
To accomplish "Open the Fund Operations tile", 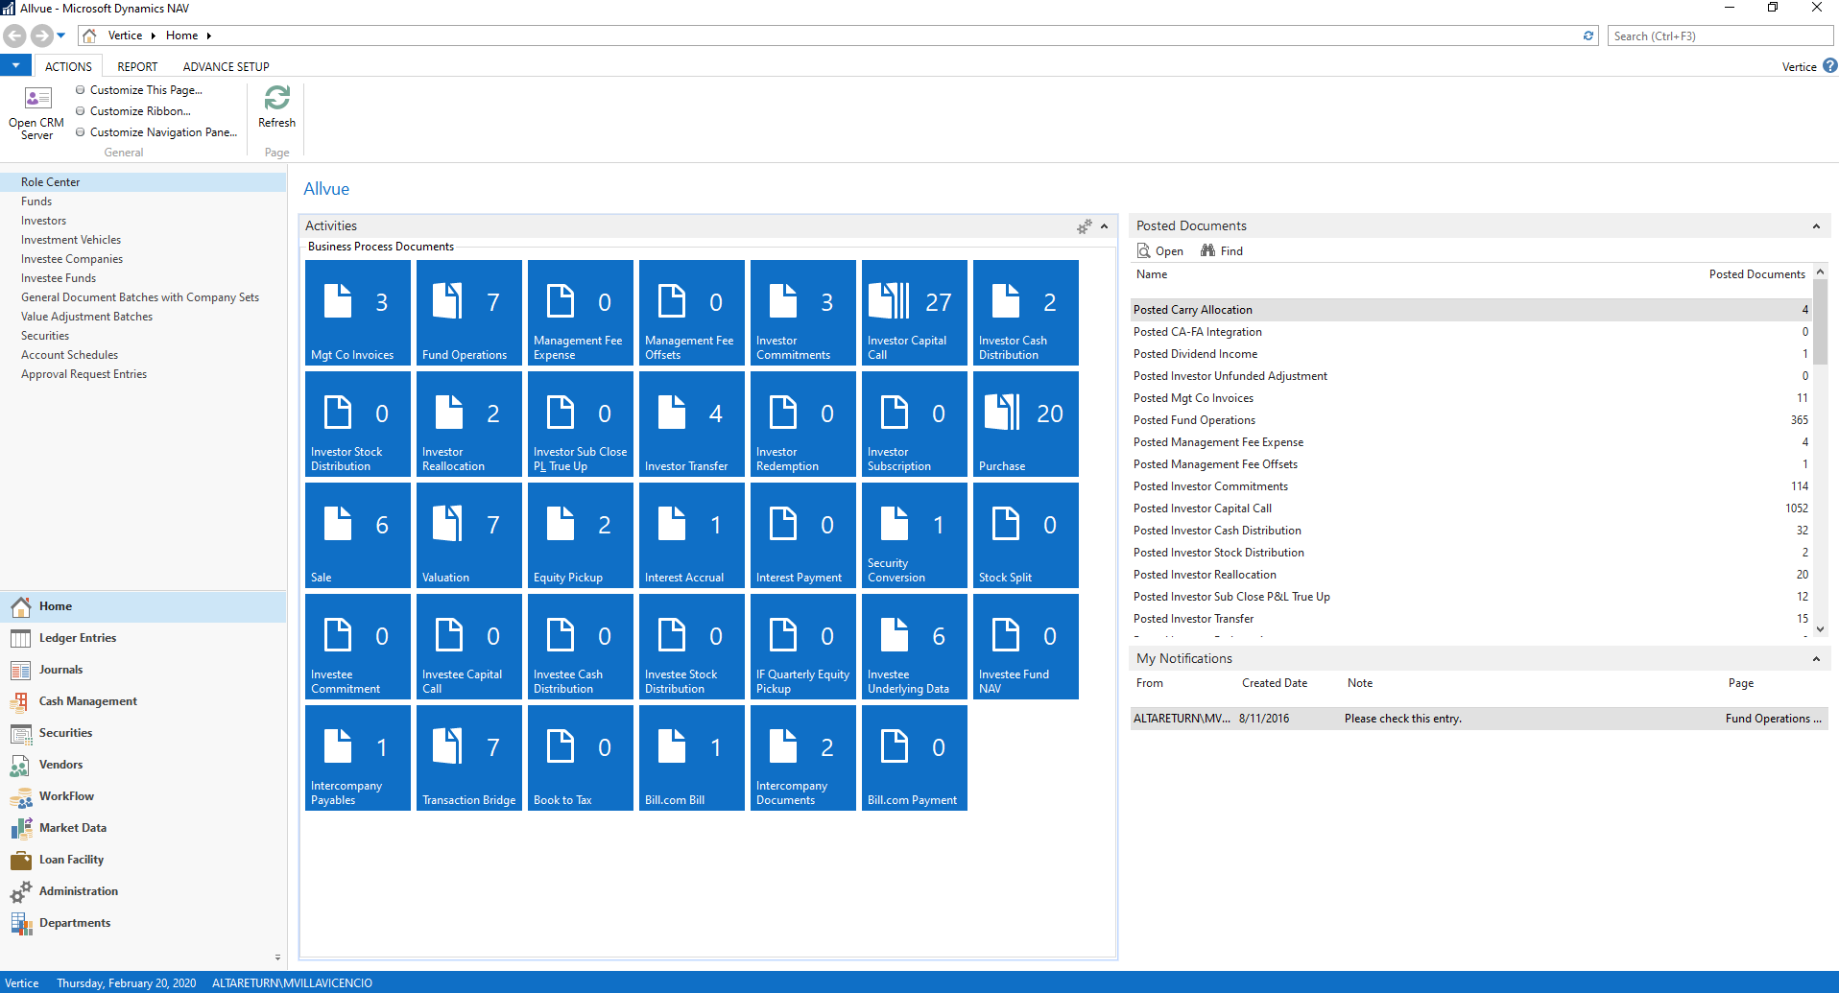I will [468, 312].
